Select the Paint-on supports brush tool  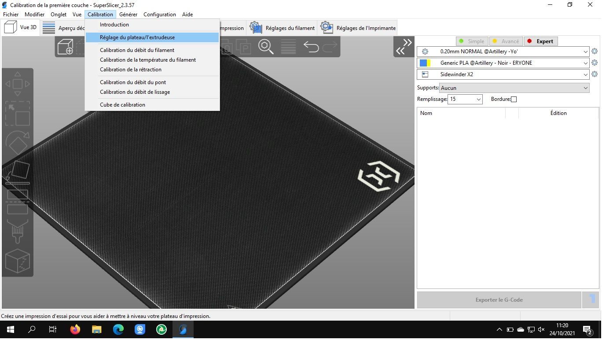18,231
